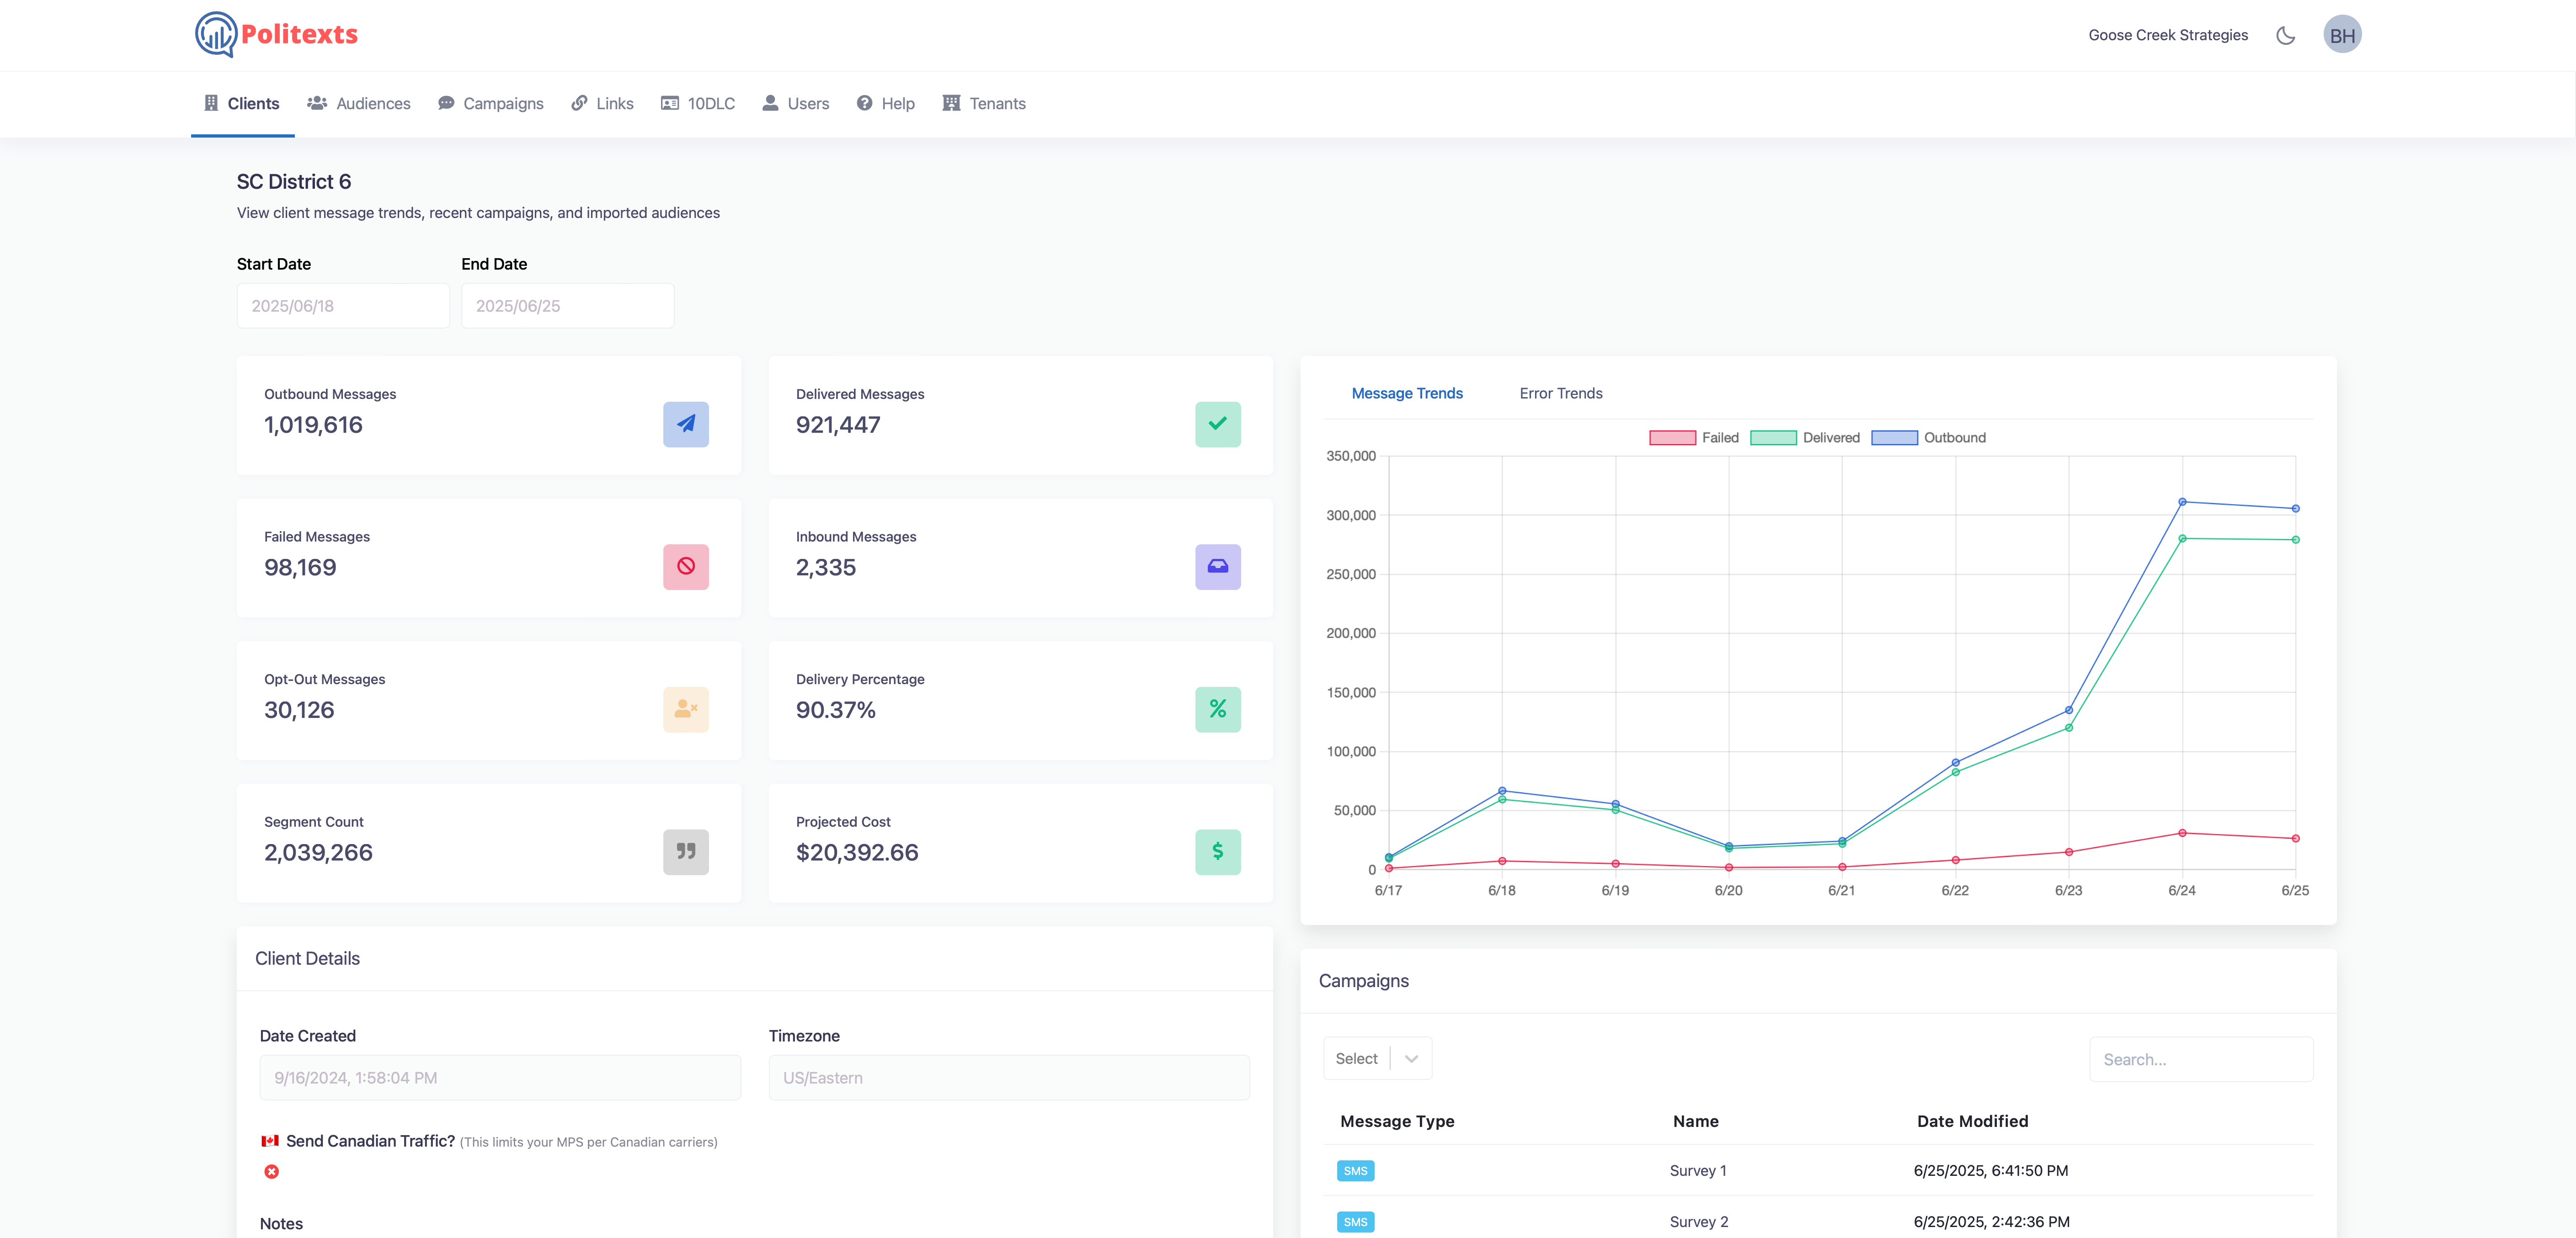
Task: Toggle dark mode moon icon
Action: (x=2285, y=36)
